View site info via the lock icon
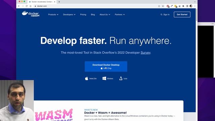The height and width of the screenshot is (121, 215). [35, 6]
